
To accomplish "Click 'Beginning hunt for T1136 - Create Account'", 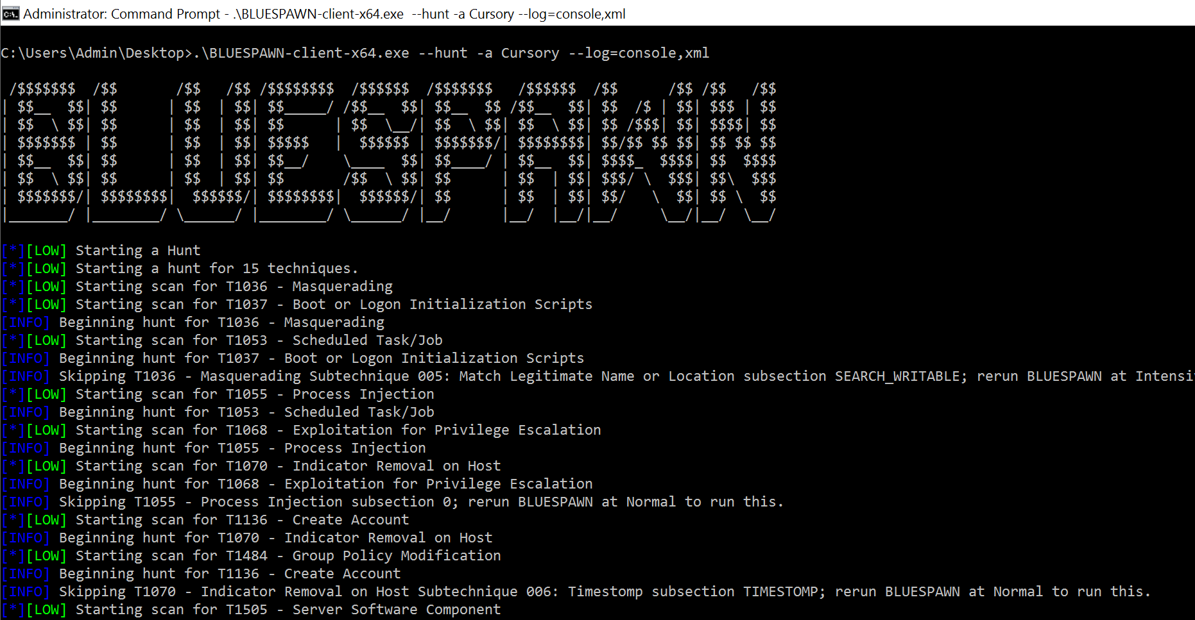I will (x=202, y=574).
